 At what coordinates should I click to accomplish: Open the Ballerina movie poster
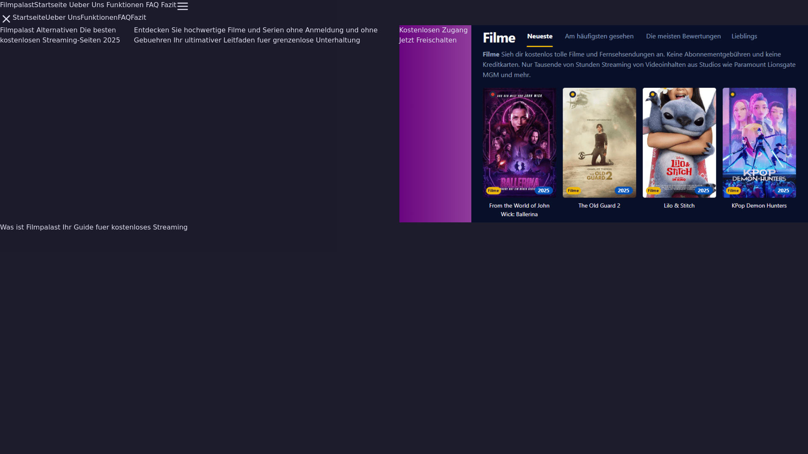519,143
